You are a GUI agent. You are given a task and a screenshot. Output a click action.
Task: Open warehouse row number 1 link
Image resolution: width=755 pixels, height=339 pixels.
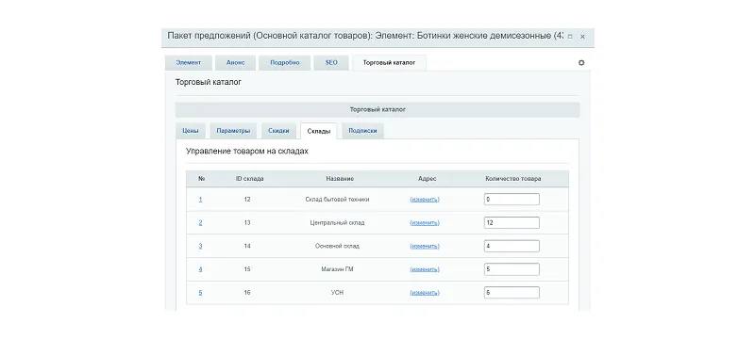point(200,200)
